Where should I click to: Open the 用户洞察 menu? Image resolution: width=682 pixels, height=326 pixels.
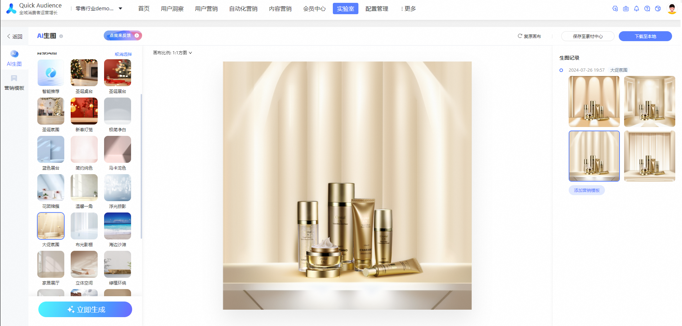[x=172, y=9]
